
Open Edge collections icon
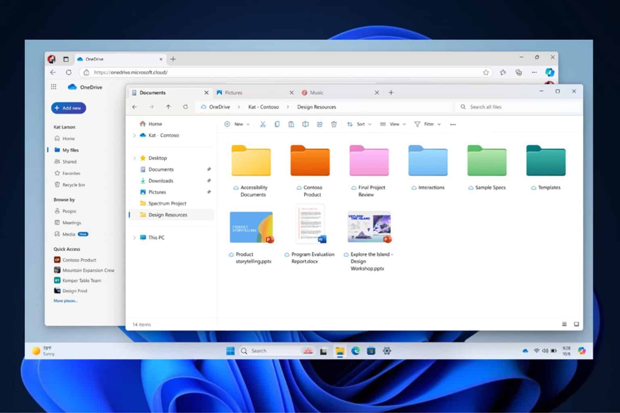pyautogui.click(x=519, y=72)
